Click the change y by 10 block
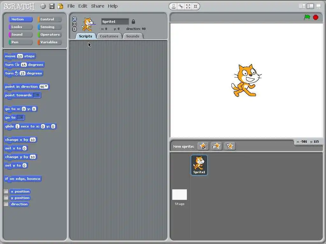The height and width of the screenshot is (244, 326). click(21, 157)
